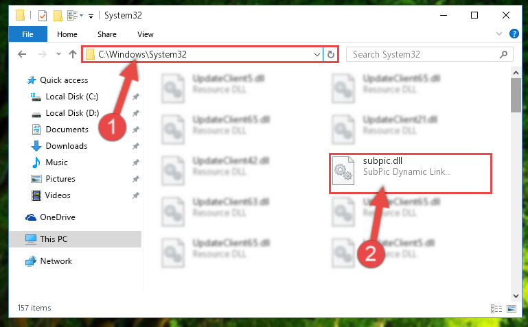Click the Properties quick access toolbar icon
Image resolution: width=528 pixels, height=327 pixels.
click(x=43, y=16)
